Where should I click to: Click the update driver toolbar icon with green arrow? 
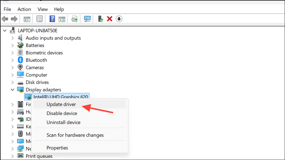pyautogui.click(x=101, y=19)
